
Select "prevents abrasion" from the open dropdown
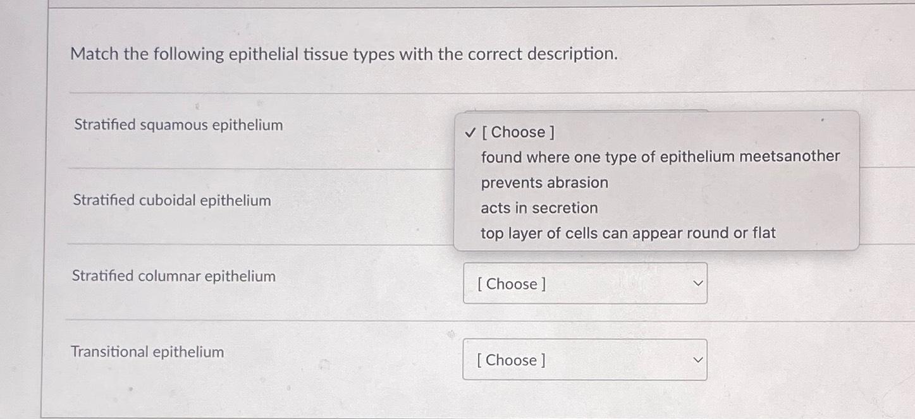pos(543,182)
